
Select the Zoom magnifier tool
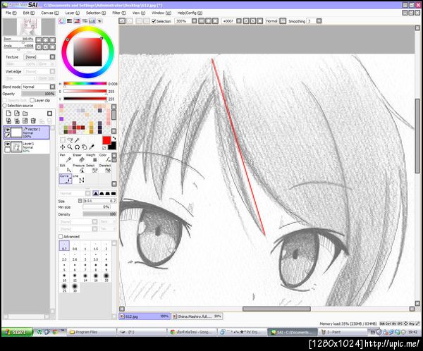[x=70, y=147]
